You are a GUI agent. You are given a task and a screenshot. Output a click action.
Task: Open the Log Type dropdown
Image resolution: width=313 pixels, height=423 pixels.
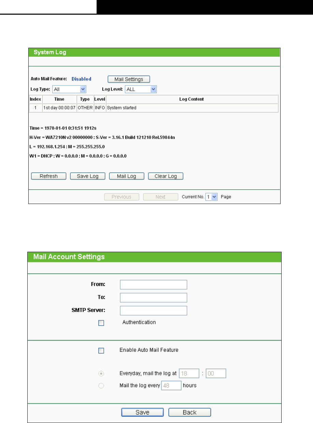click(69, 89)
